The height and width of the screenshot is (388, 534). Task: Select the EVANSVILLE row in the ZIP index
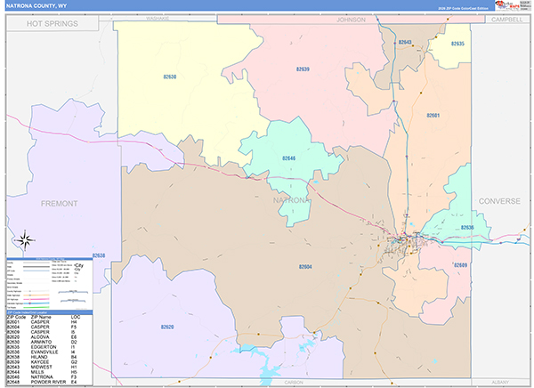42,352
